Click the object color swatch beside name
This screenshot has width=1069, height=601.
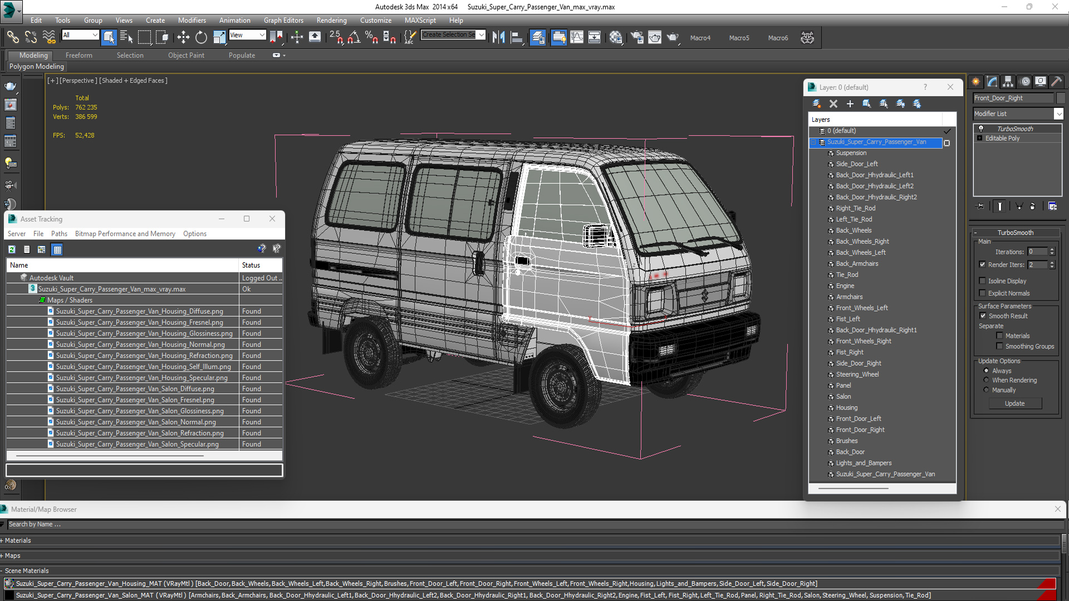1060,98
